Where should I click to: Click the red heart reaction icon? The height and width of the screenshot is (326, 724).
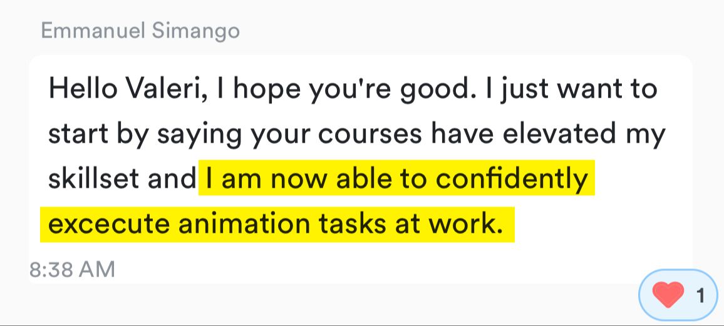click(668, 294)
